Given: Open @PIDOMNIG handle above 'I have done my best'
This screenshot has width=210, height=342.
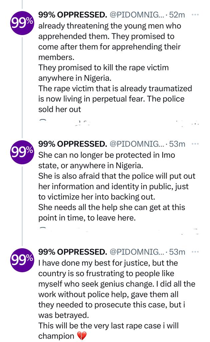Looking at the screenshot, I should (x=137, y=252).
